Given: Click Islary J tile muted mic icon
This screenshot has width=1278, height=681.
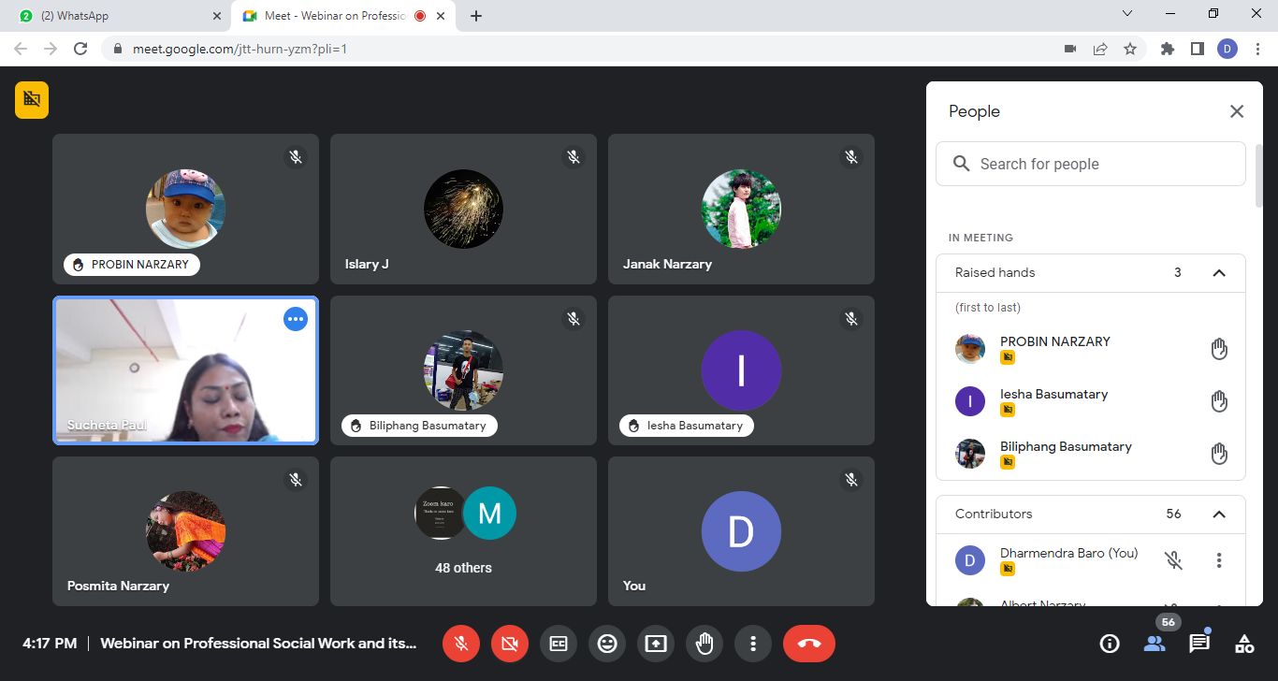Looking at the screenshot, I should 574,157.
